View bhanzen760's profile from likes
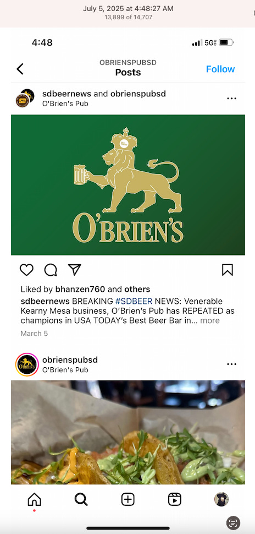Image resolution: width=255 pixels, height=534 pixels. [x=80, y=289]
